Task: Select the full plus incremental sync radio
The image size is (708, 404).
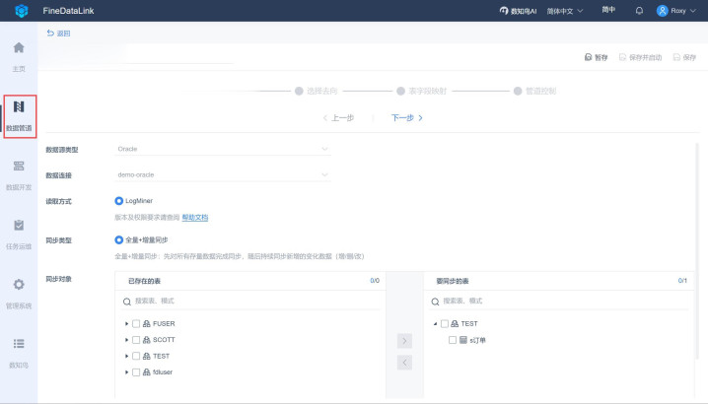Action: (x=118, y=239)
